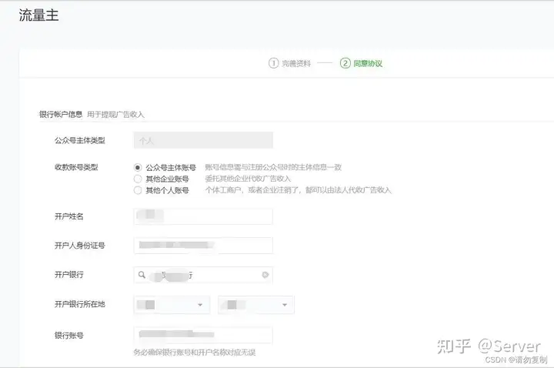Image resolution: width=554 pixels, height=368 pixels.
Task: Clear the 开户银行 field with X icon
Action: pos(265,275)
